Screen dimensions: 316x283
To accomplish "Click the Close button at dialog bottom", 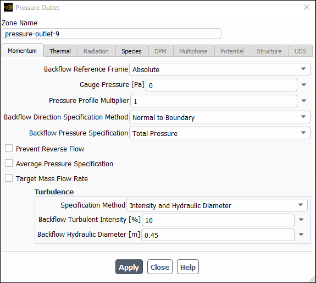I will (x=160, y=267).
